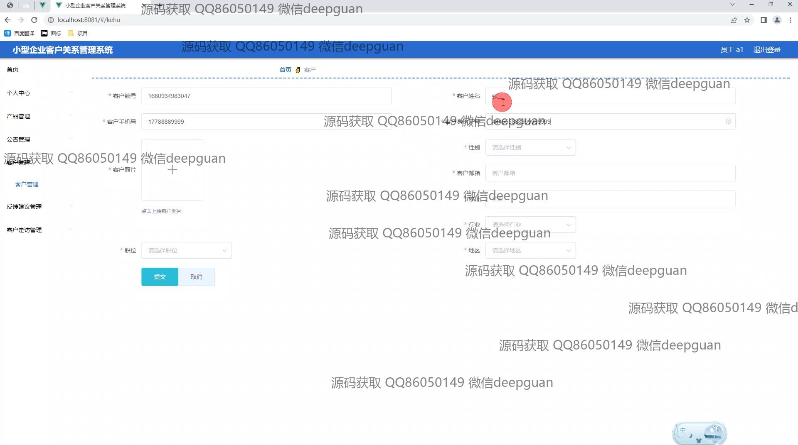Select 客户管理 submenu item
The height and width of the screenshot is (445, 798).
[x=27, y=184]
